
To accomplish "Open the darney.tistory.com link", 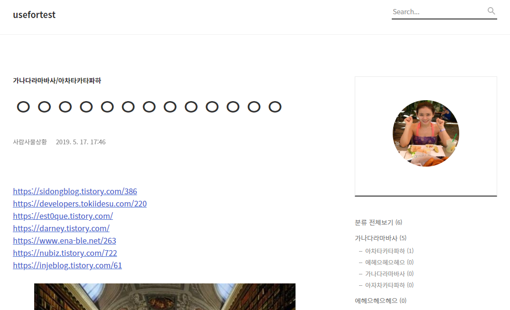I will 61,228.
